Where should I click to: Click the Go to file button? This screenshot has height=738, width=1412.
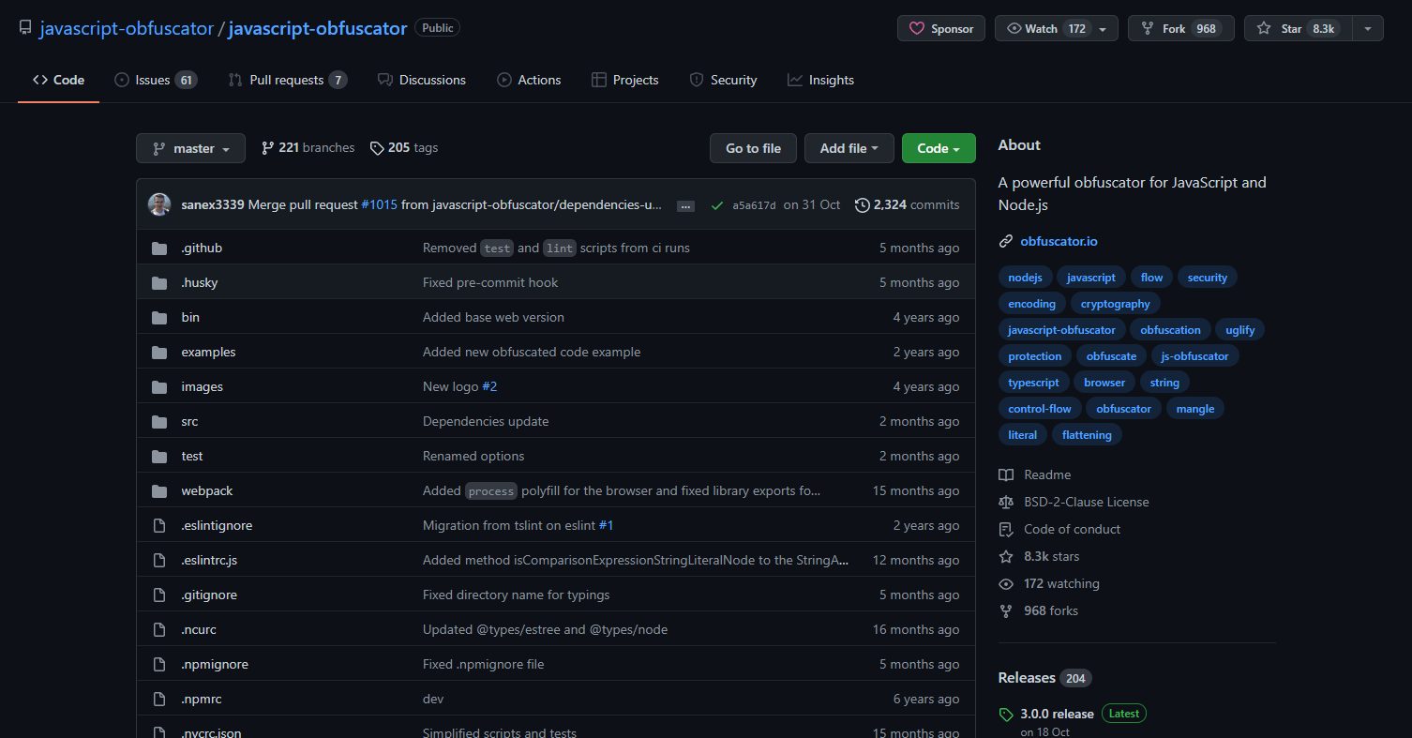pyautogui.click(x=753, y=148)
